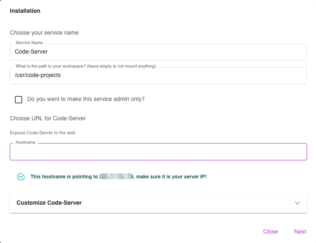This screenshot has width=316, height=243.
Task: Click the hostname pointing confirmation message
Action: click(x=64, y=177)
